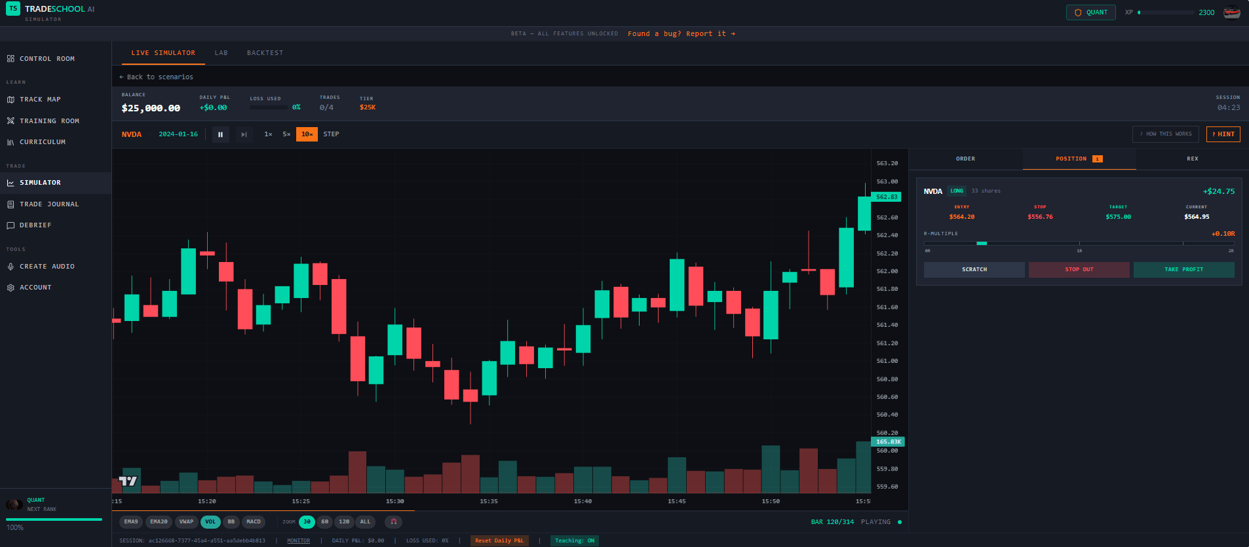Select the 10× playback speed

tap(307, 134)
